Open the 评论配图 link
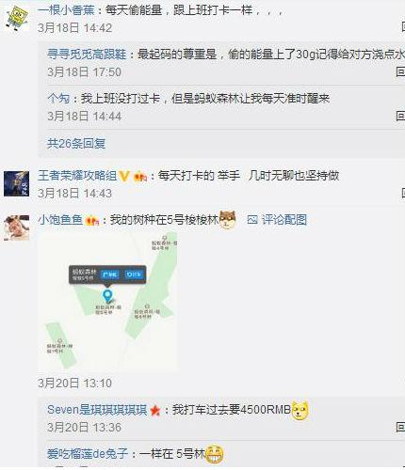 point(284,220)
